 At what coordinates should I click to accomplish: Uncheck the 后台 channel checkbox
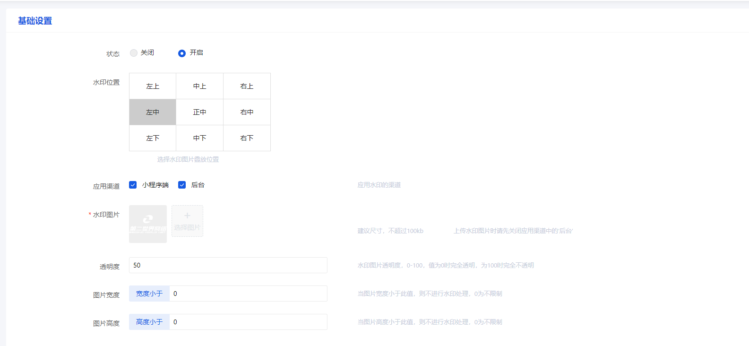182,185
